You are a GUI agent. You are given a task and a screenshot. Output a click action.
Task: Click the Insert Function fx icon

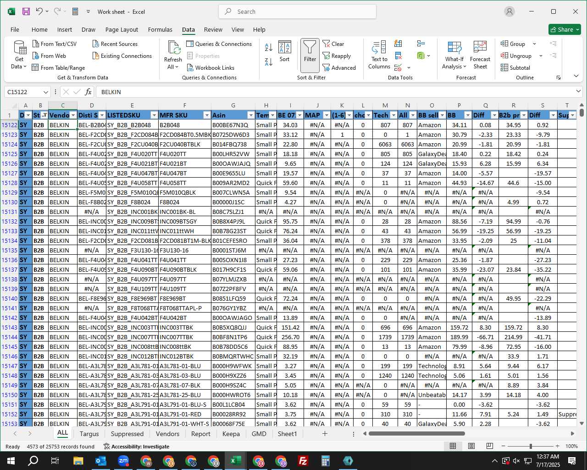89,92
